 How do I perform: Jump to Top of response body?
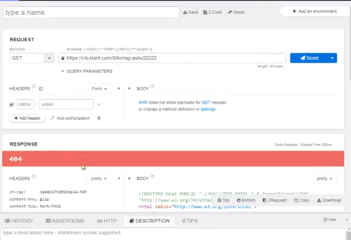tap(223, 200)
